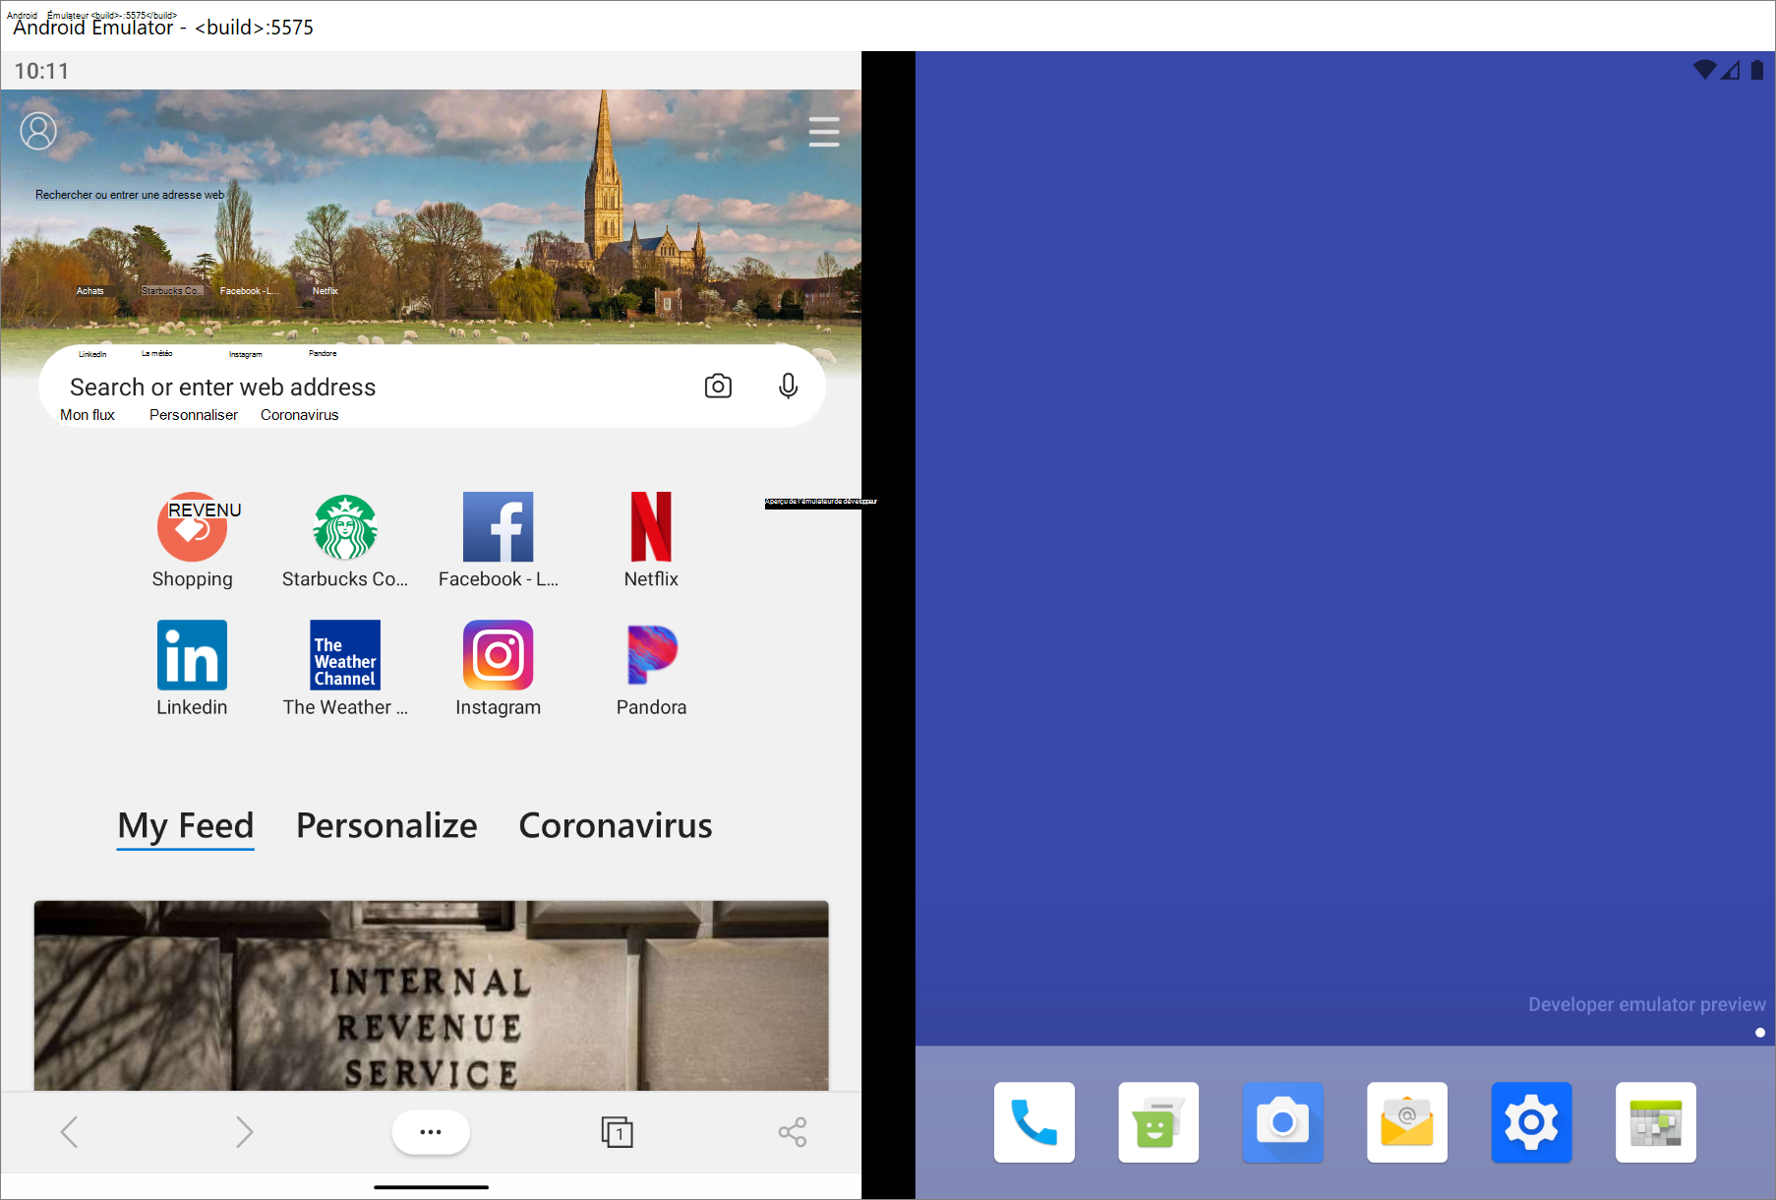
Task: Select the page indicator dot on right screen
Action: coord(1758,1033)
